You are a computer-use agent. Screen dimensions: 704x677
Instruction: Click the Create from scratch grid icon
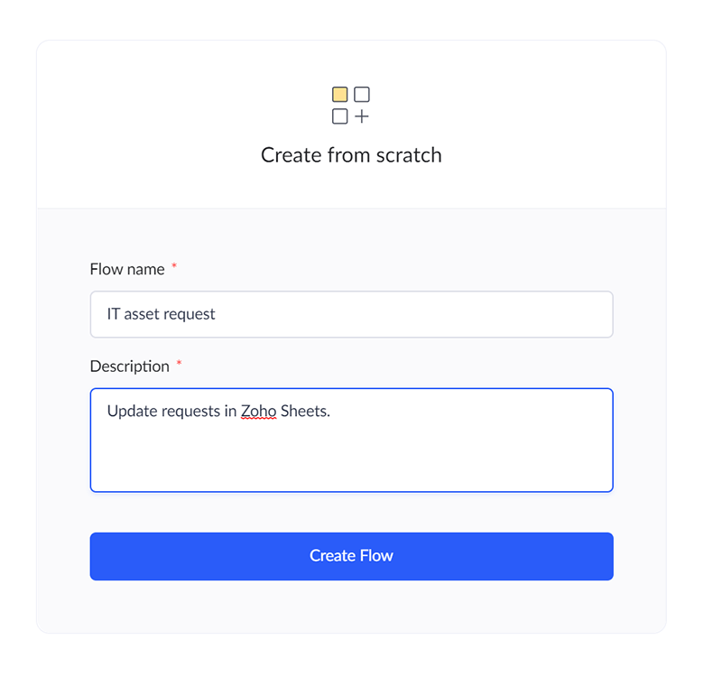click(x=351, y=106)
